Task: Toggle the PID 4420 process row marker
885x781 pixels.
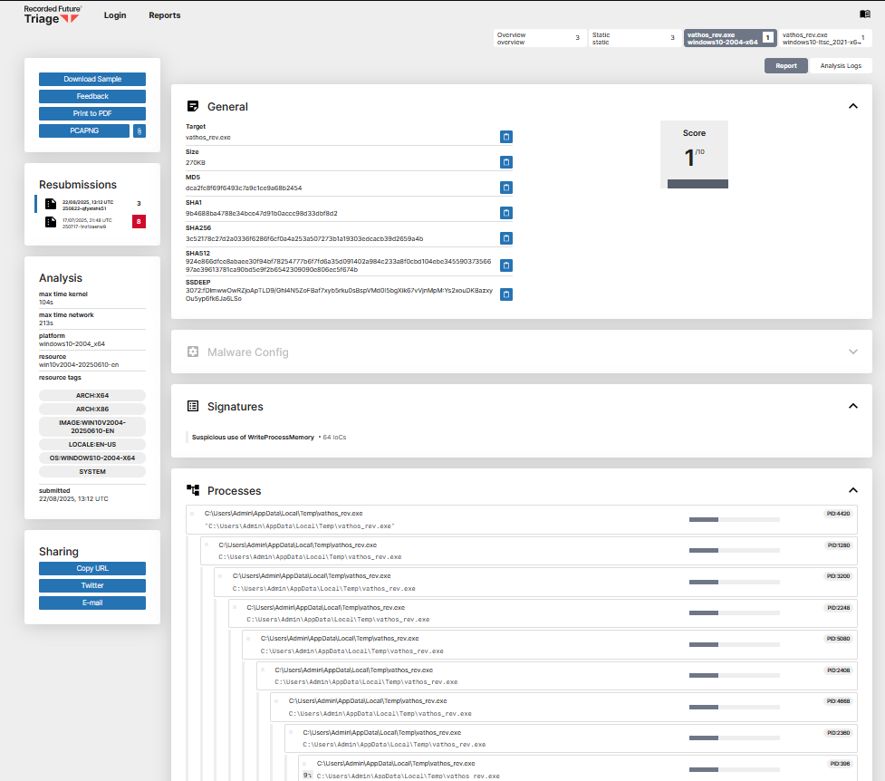Action: [x=192, y=514]
